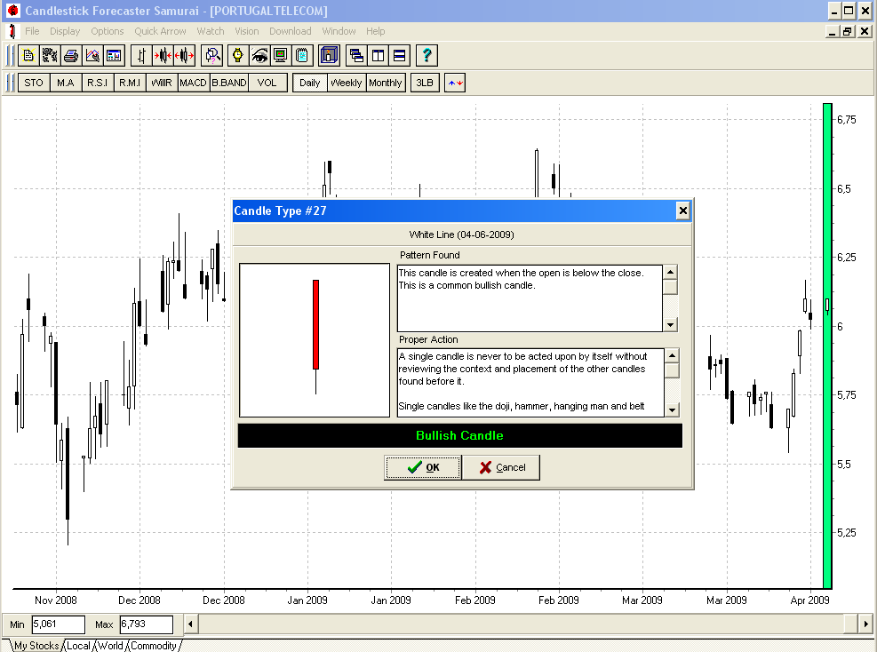Click the Max value field
This screenshot has height=652, width=877.
coord(146,624)
